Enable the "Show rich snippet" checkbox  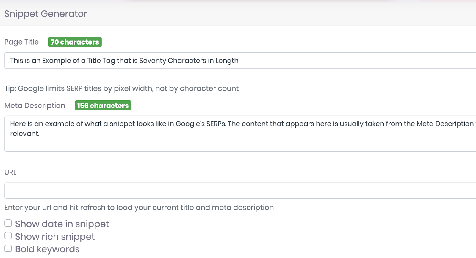[x=8, y=236]
